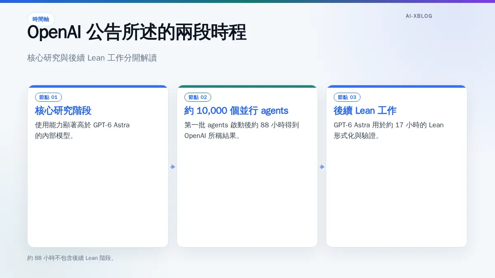The height and width of the screenshot is (278, 495).
Task: Click heading 約 10,000 個並行 agents
Action: tap(236, 111)
